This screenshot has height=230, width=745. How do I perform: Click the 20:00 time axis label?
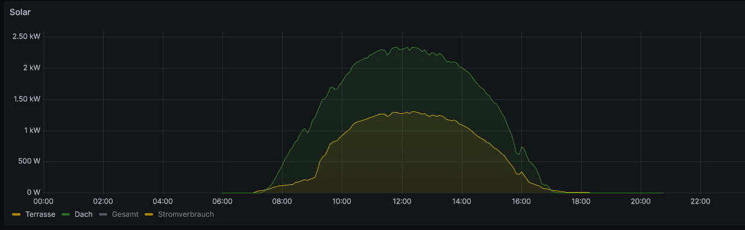point(641,202)
